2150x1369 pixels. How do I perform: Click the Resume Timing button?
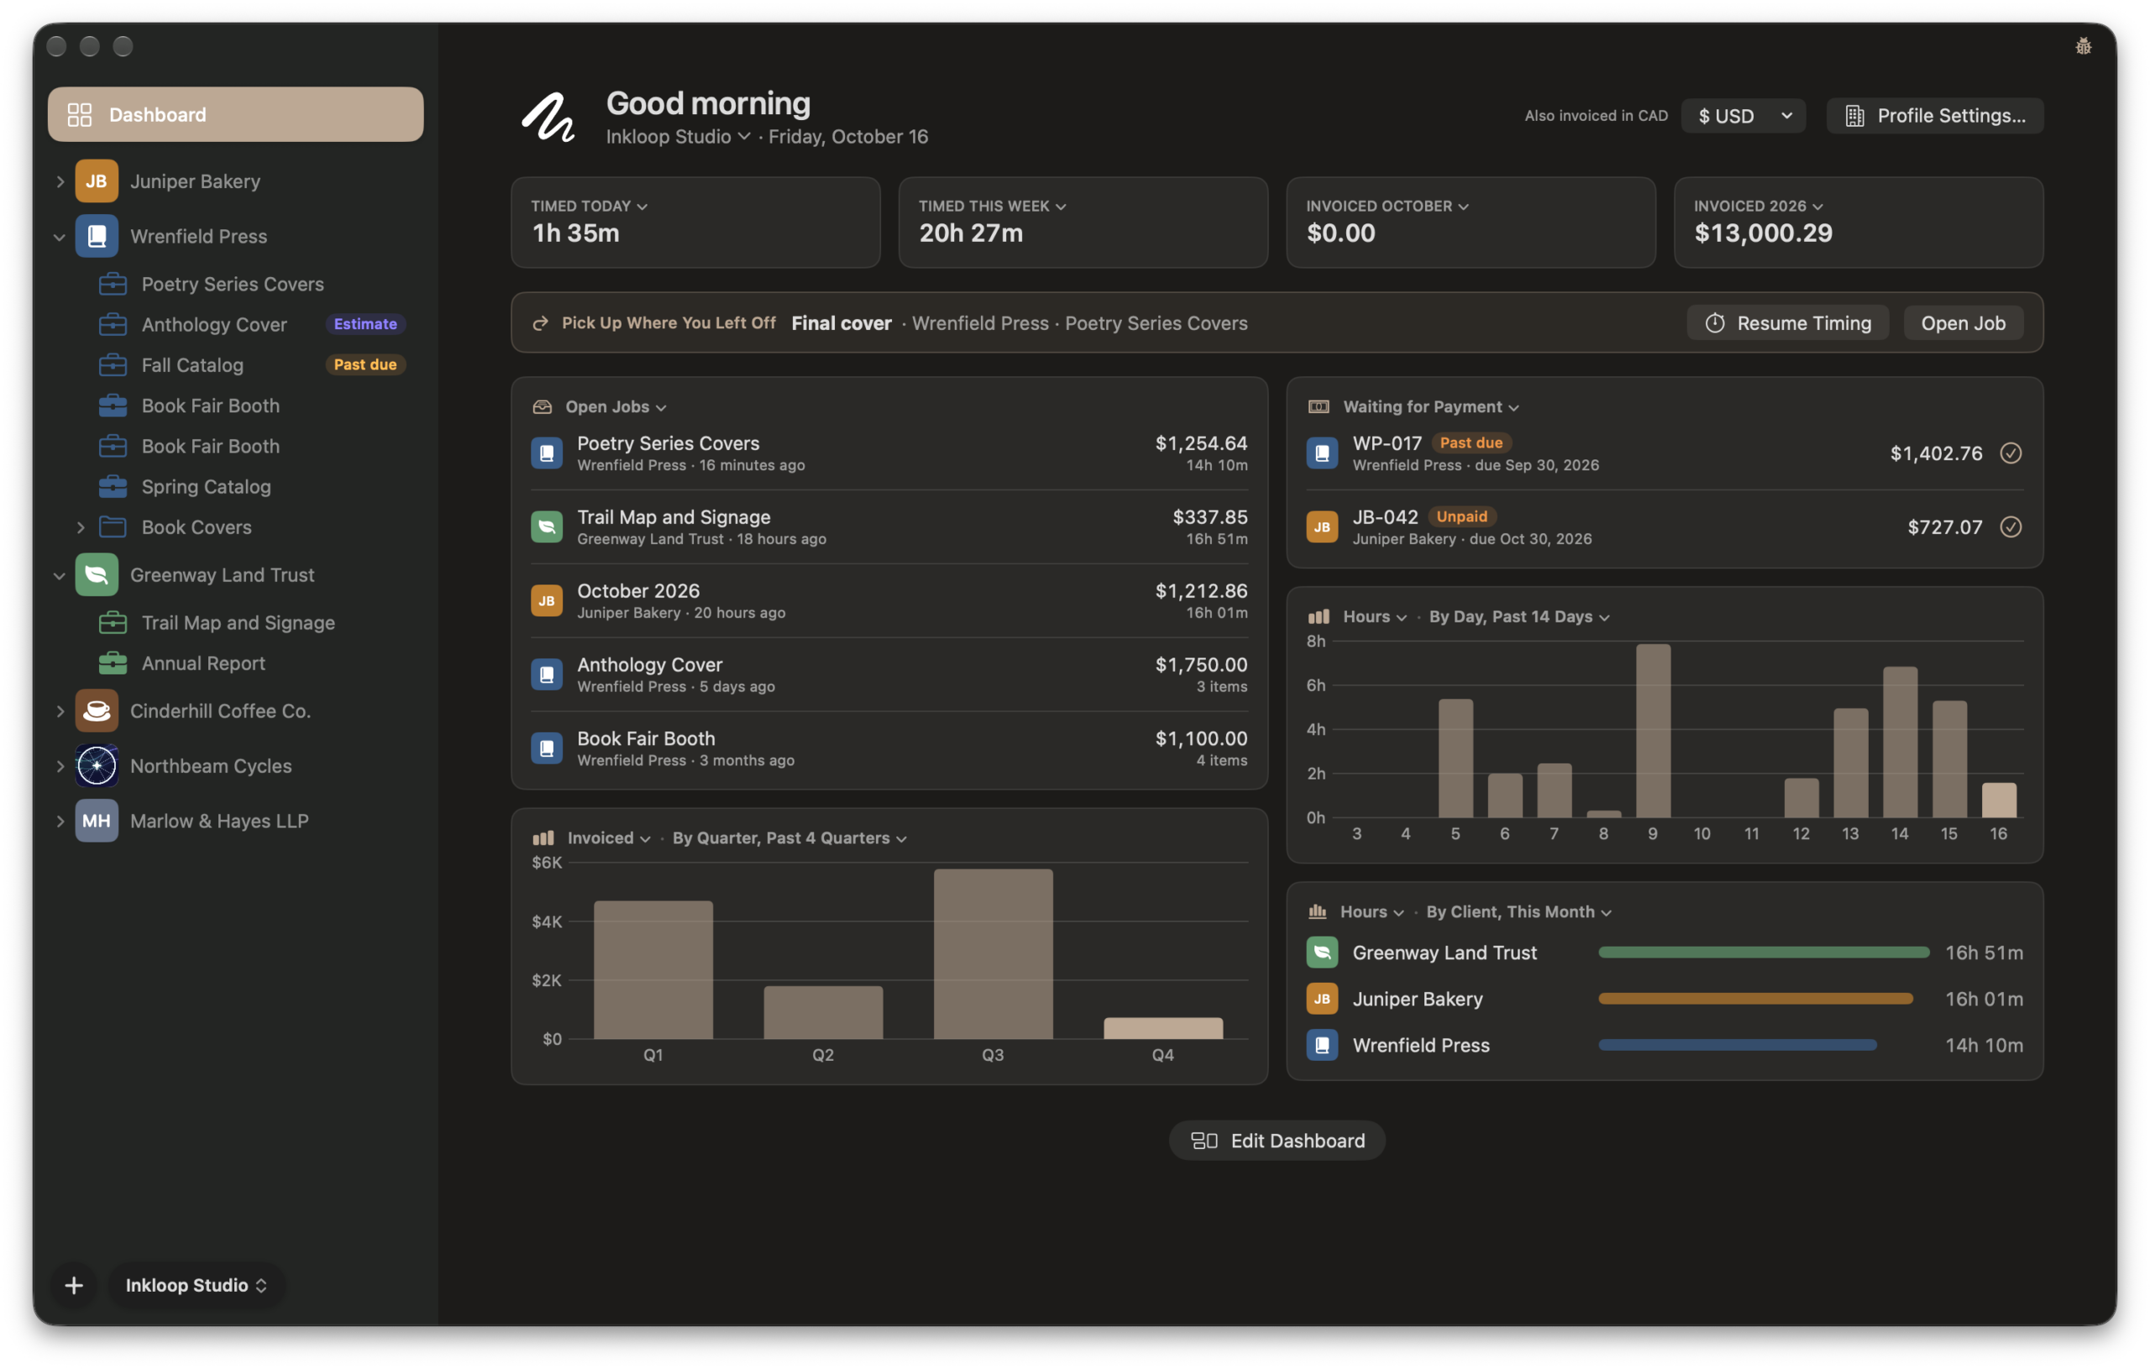coord(1787,323)
